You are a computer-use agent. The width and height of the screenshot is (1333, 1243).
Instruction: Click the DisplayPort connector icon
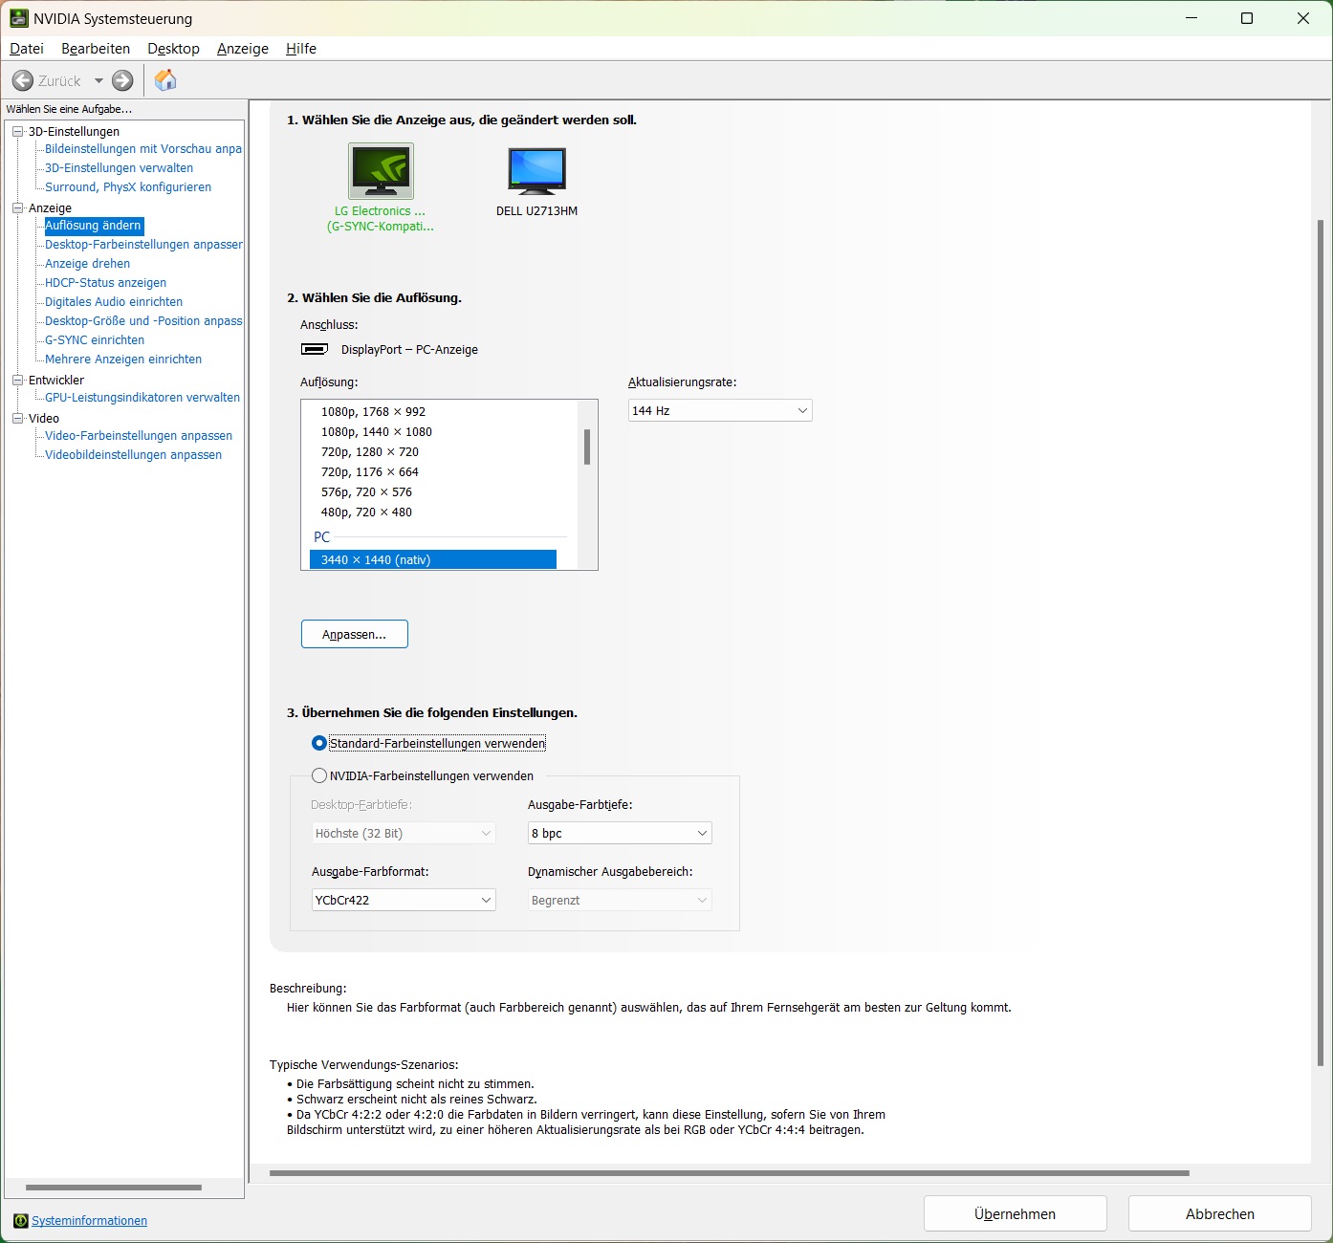315,349
